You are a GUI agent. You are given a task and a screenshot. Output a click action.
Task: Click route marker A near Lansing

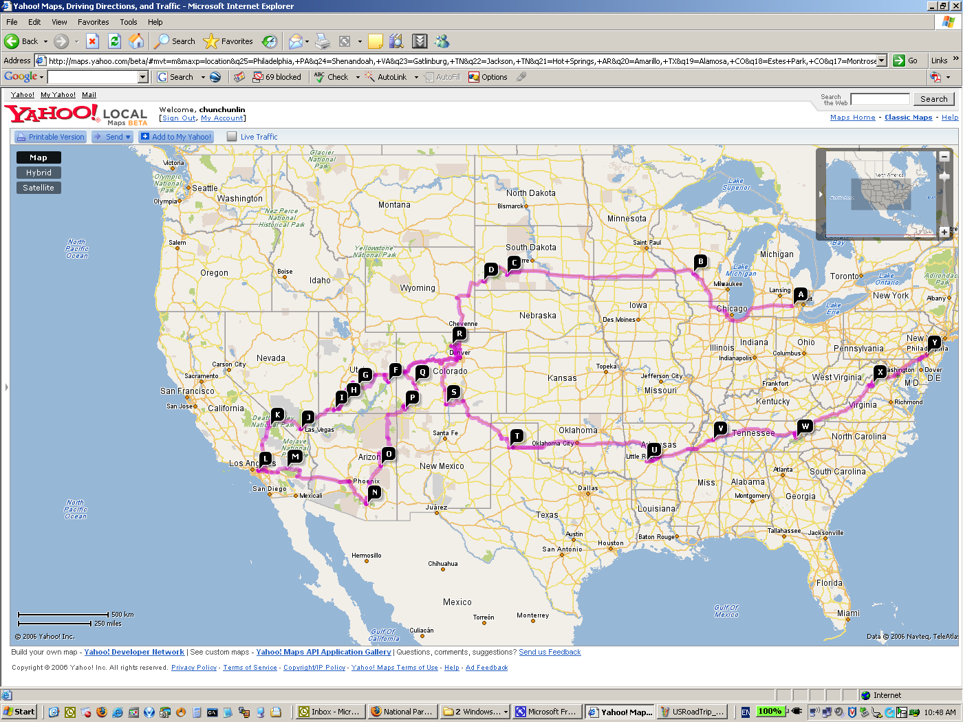[x=801, y=294]
